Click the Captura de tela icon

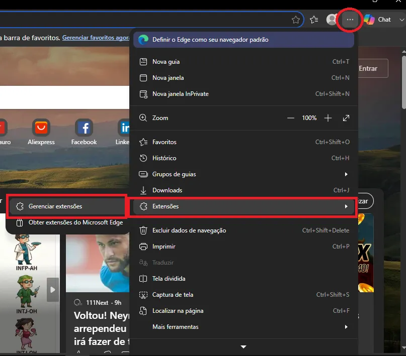click(x=143, y=295)
